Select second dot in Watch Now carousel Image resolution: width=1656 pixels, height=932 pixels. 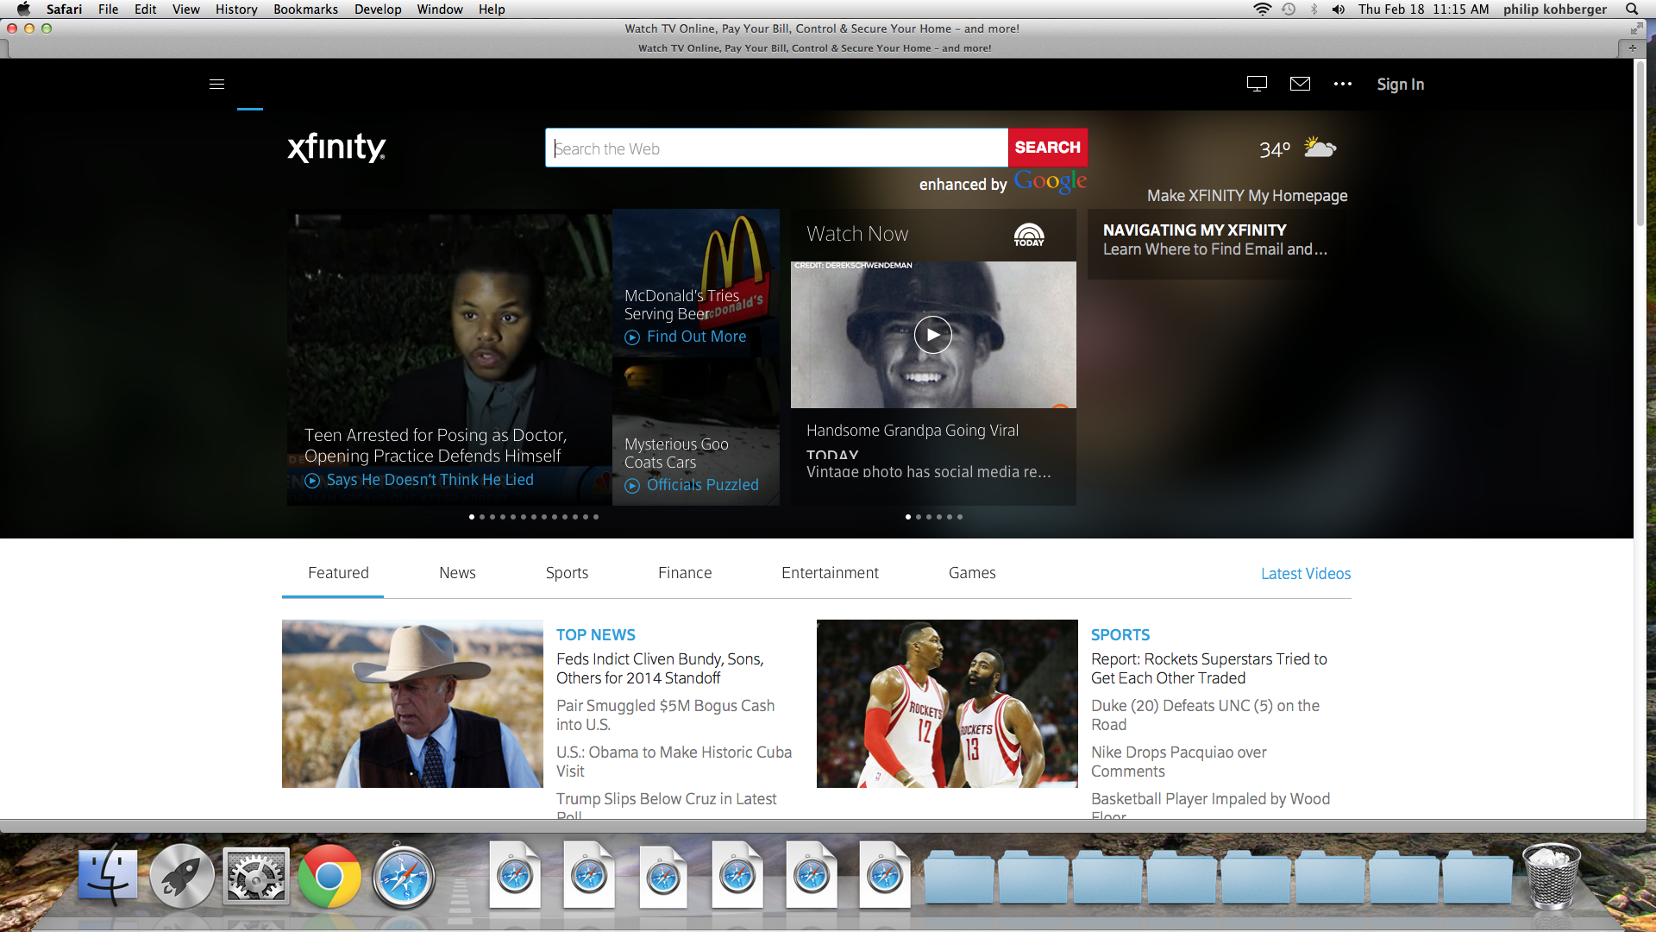919,517
